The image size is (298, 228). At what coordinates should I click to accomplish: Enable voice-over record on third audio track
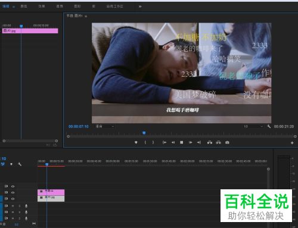coord(26,218)
